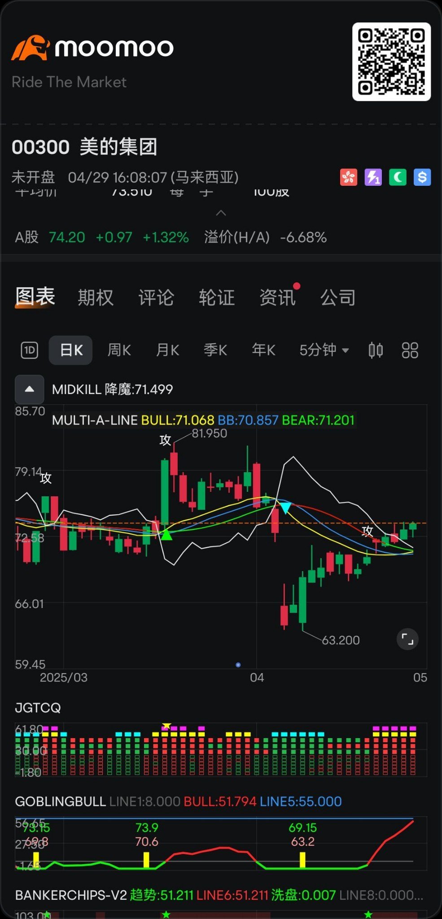Tap the green moon badge icon
Image resolution: width=442 pixels, height=919 pixels.
click(398, 177)
